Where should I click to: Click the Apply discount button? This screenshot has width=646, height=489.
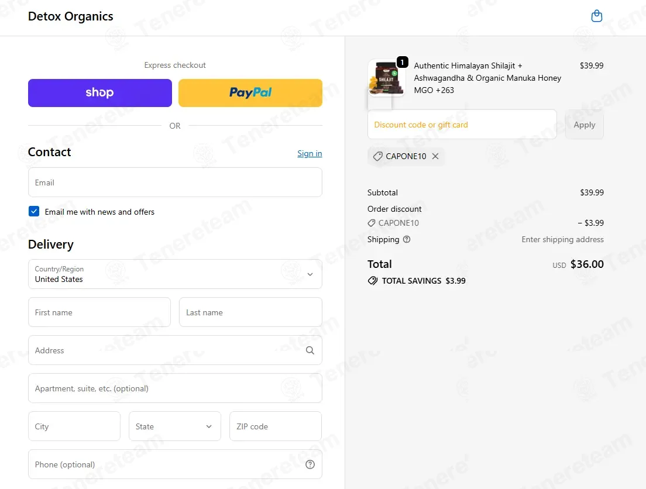(x=584, y=125)
